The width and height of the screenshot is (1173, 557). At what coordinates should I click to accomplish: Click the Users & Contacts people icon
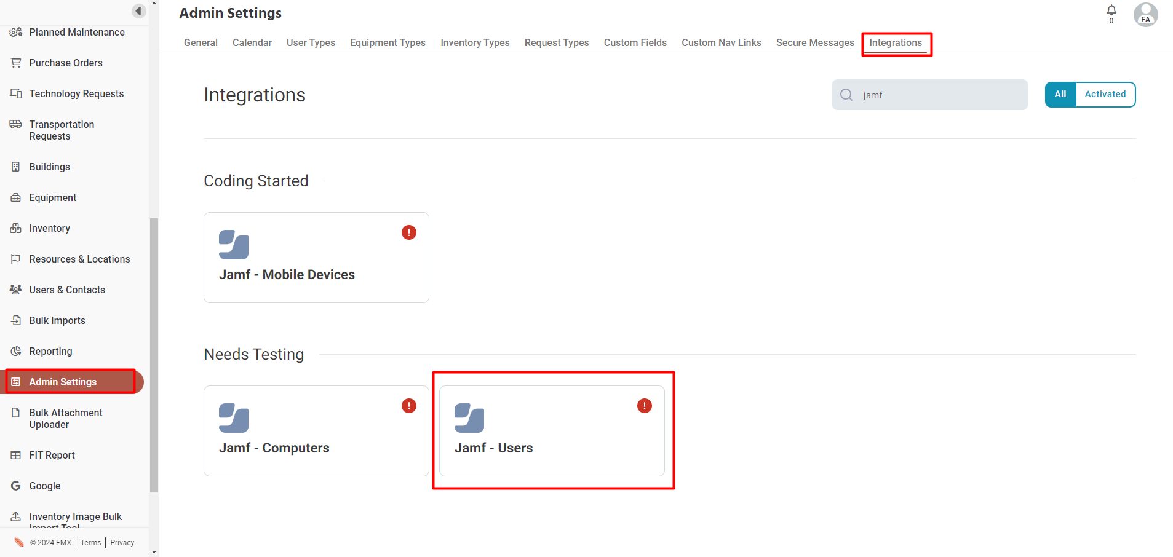click(16, 290)
